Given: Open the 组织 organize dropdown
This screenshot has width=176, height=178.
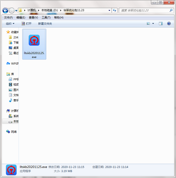Looking at the screenshot, I should 10,23.
